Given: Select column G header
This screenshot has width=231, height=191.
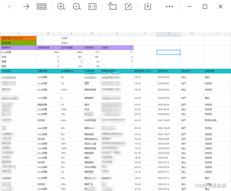Looking at the screenshot, I should [169, 34].
